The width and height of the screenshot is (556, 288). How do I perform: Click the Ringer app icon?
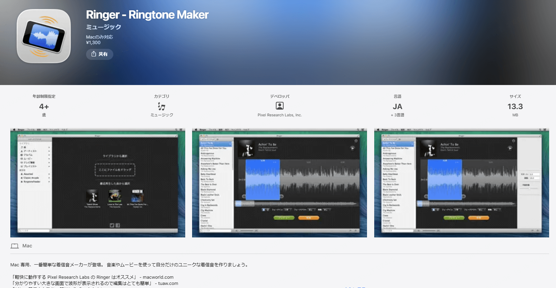[x=44, y=36]
